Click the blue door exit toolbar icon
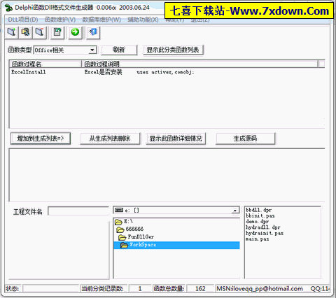 point(93,32)
